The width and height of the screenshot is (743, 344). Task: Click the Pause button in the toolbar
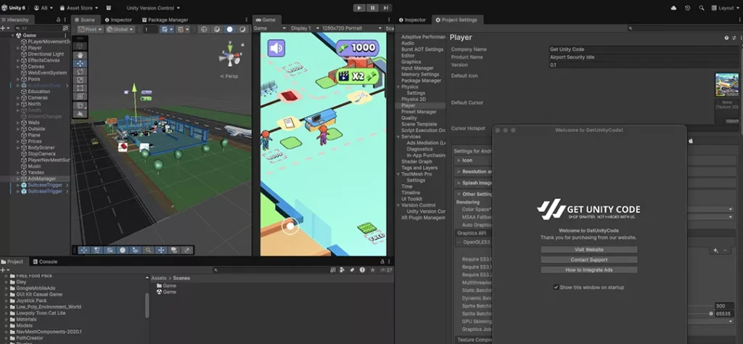point(372,8)
